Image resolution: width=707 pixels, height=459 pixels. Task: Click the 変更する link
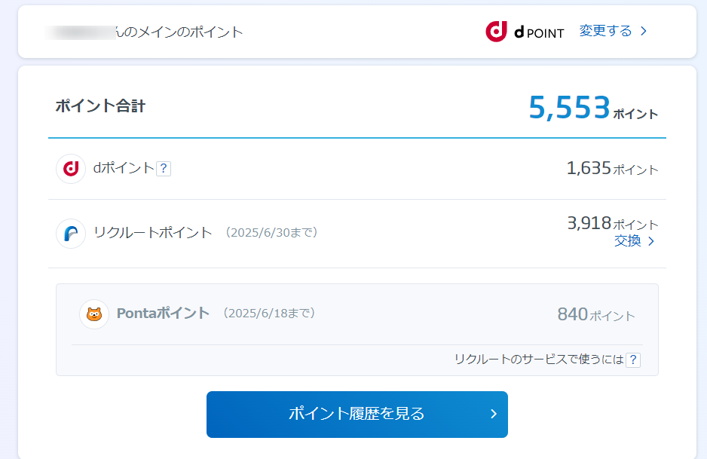pos(605,31)
